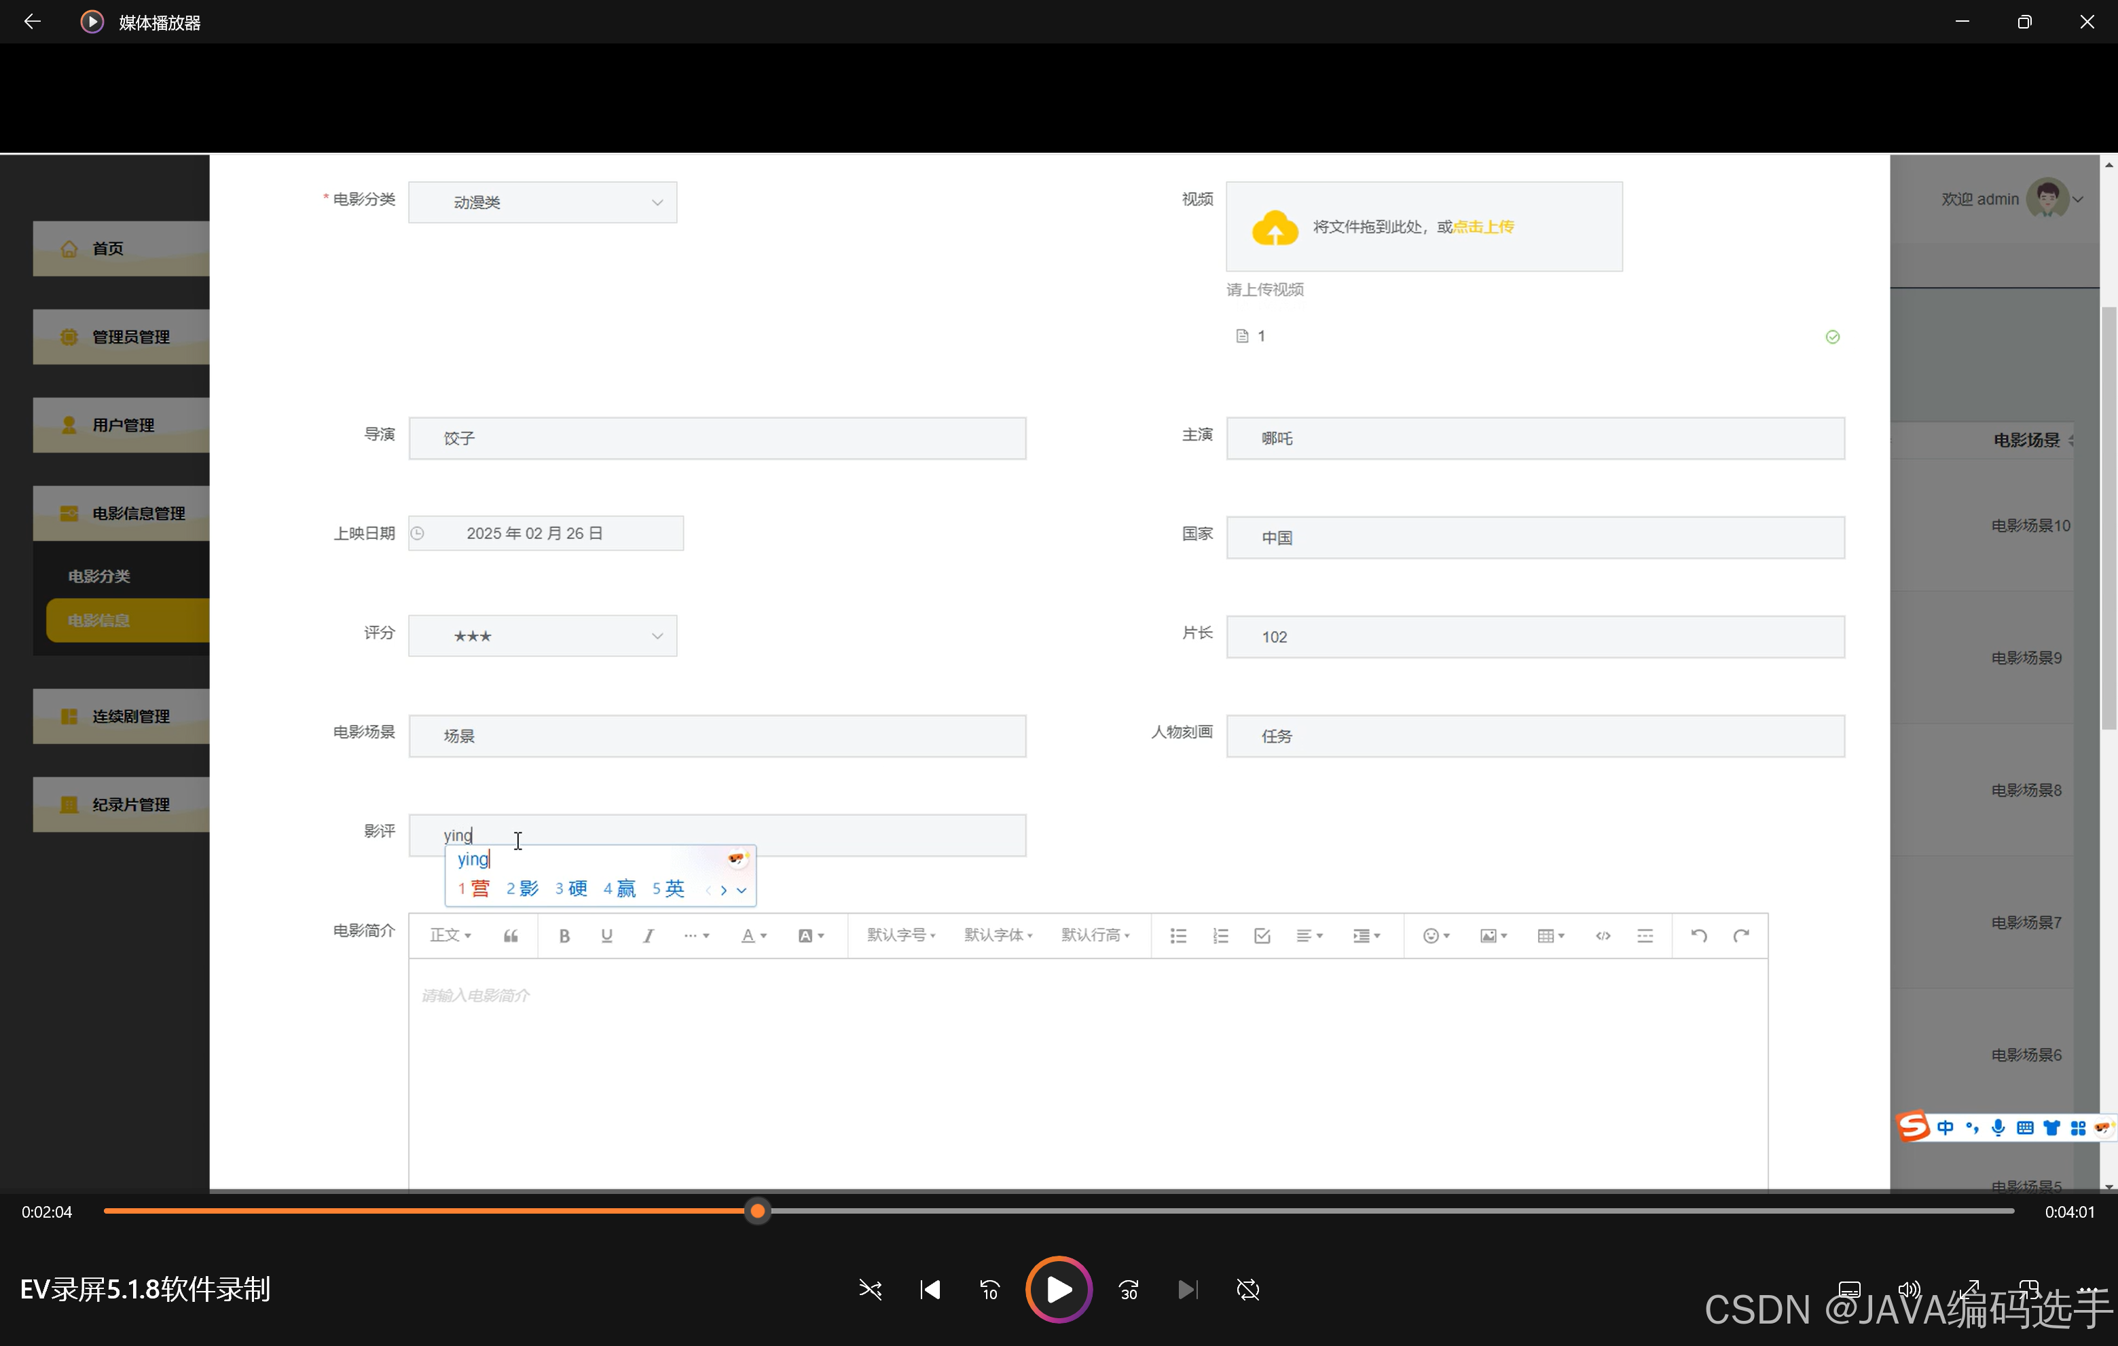The image size is (2118, 1346).
Task: Click the Bold formatting icon in editor
Action: point(565,935)
